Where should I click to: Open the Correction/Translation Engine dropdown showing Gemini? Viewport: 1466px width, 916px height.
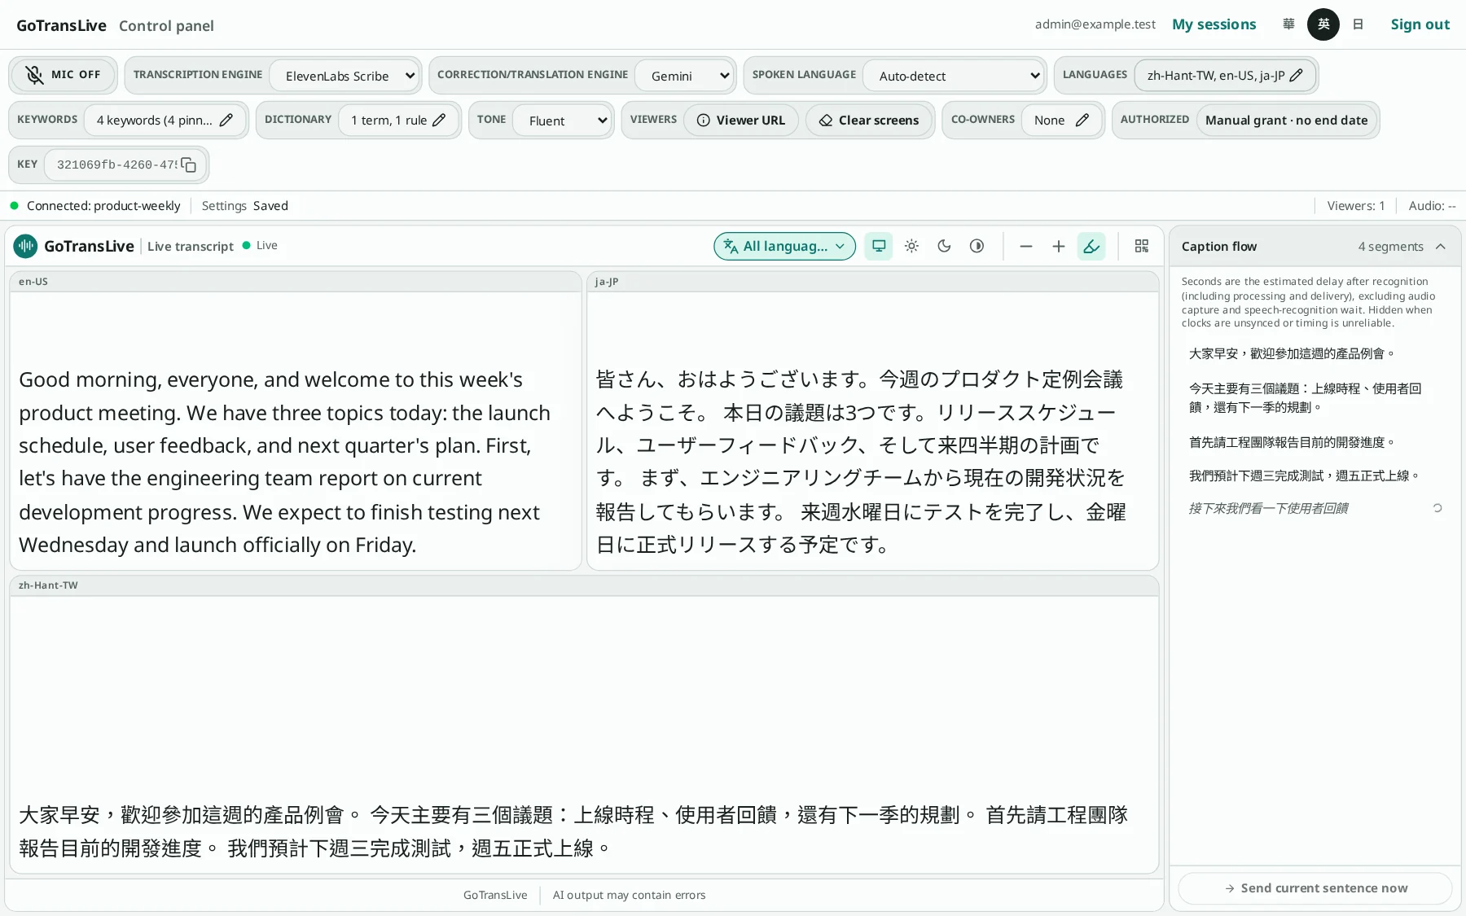pyautogui.click(x=684, y=76)
